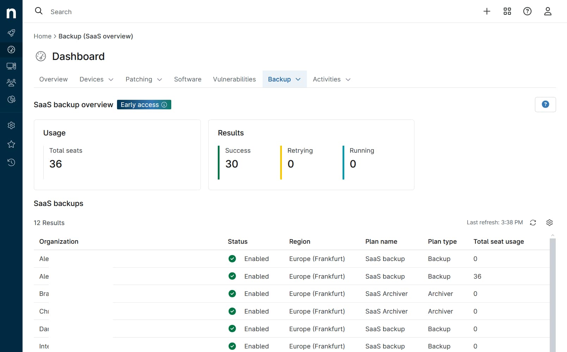The width and height of the screenshot is (567, 352).
Task: Open the apps grid icon in header
Action: point(507,11)
